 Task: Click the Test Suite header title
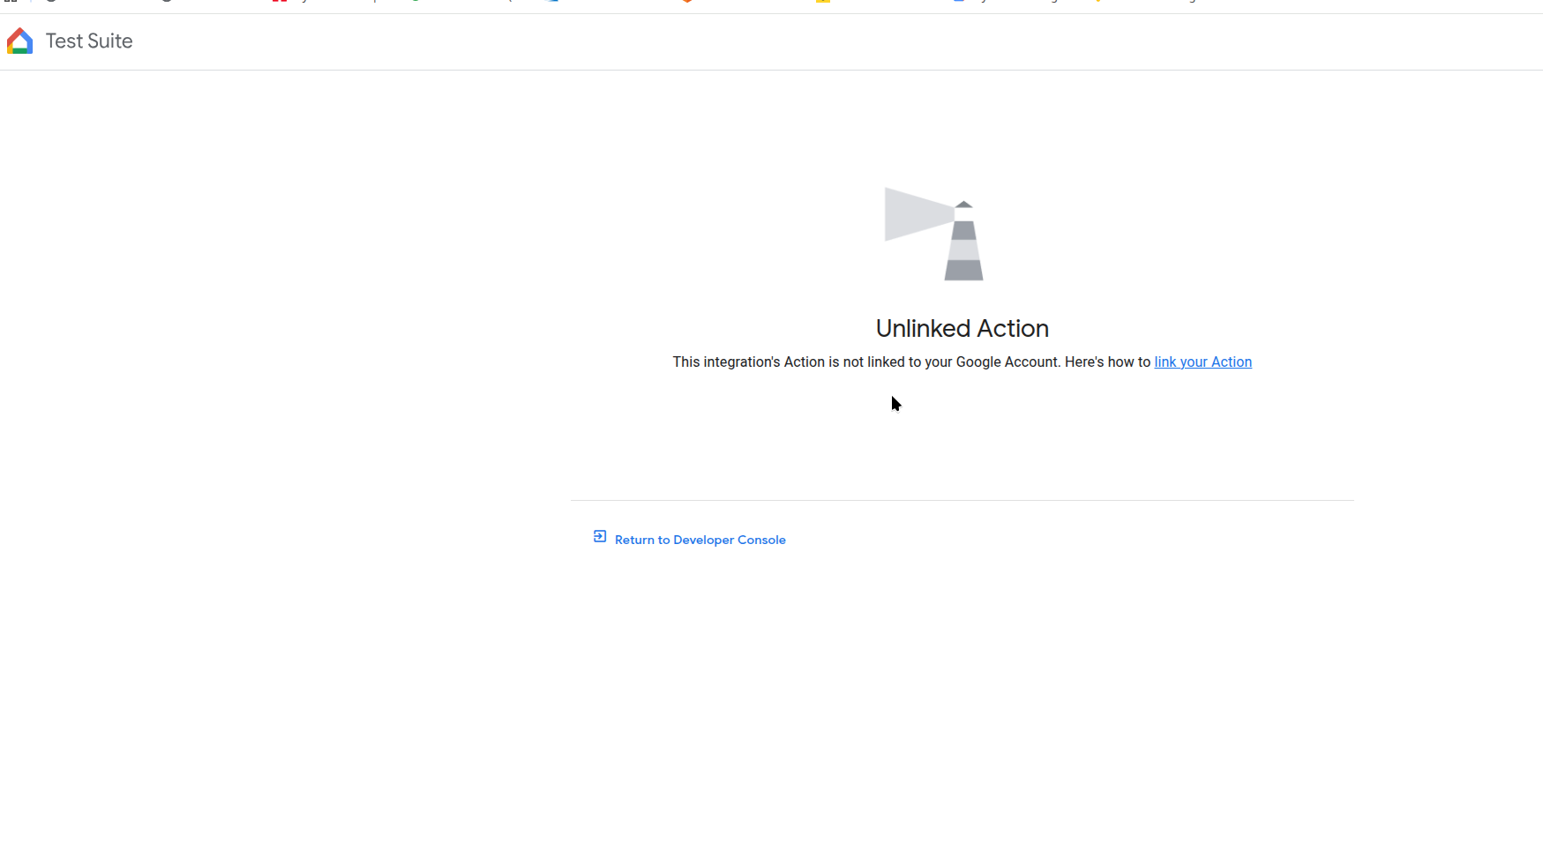pos(88,41)
